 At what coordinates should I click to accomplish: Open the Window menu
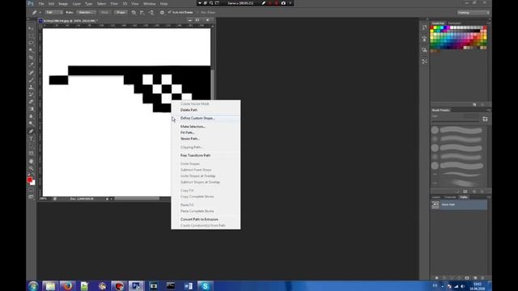149,3
